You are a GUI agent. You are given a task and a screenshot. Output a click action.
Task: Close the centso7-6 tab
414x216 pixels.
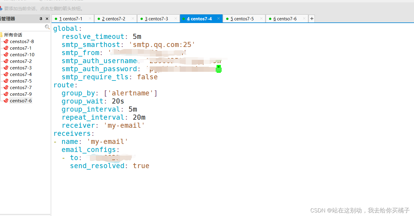click(304, 19)
